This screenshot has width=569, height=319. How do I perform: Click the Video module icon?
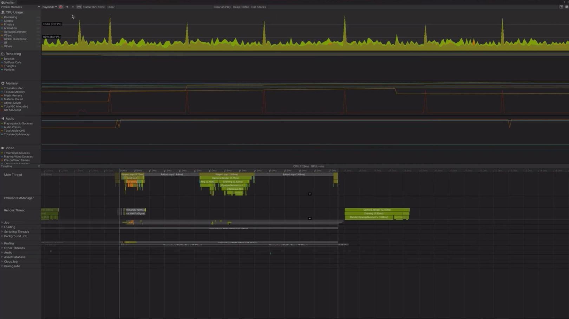(3, 148)
